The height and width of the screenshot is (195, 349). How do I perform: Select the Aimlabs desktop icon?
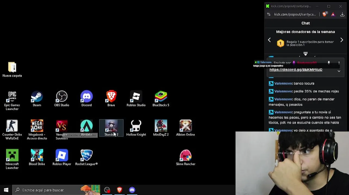coord(86,128)
